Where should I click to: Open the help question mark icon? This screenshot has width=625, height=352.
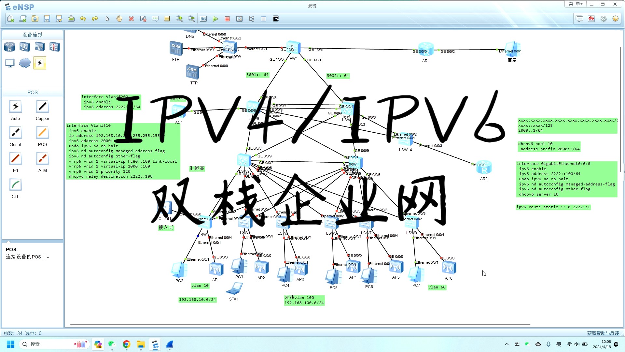[615, 19]
